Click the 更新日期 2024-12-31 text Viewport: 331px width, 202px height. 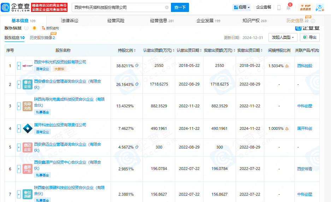point(243,38)
